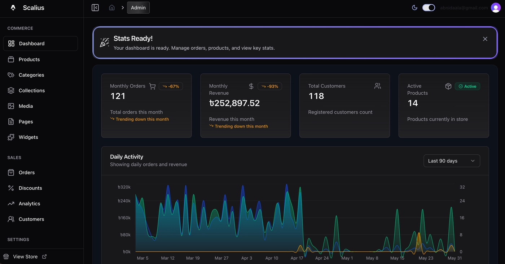Click the Active status badge on Active Products

(467, 86)
